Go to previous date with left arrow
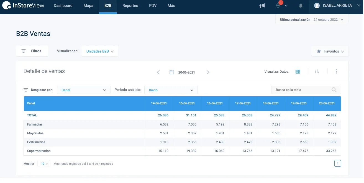364x183 pixels. click(x=158, y=72)
